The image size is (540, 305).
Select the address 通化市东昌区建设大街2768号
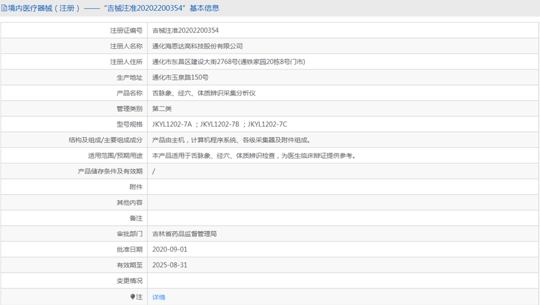click(195, 62)
